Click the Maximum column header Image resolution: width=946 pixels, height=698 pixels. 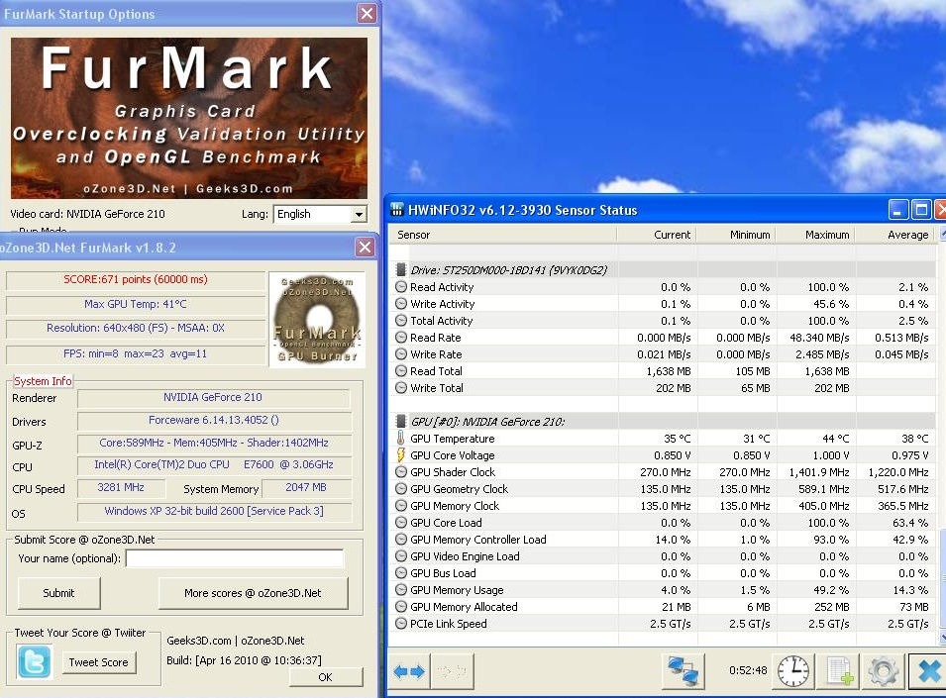815,235
